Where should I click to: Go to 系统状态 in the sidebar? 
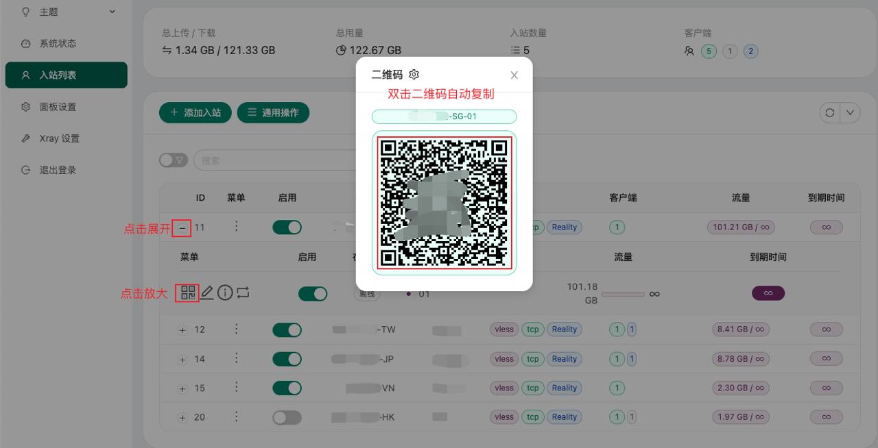(x=67, y=43)
